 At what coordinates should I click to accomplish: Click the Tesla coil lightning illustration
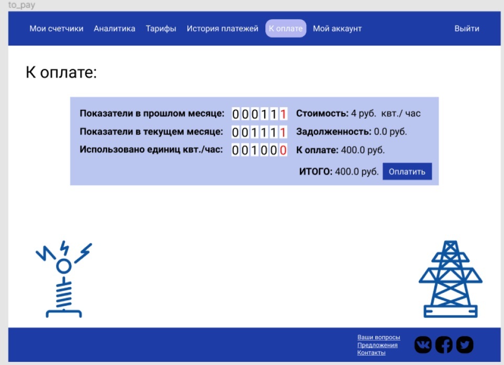click(63, 279)
